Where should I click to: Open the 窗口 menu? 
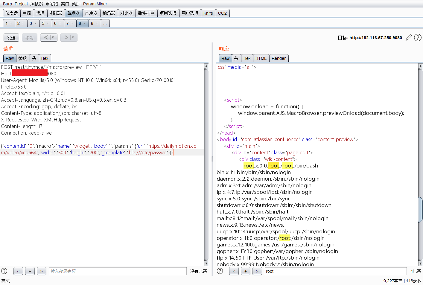coord(65,4)
